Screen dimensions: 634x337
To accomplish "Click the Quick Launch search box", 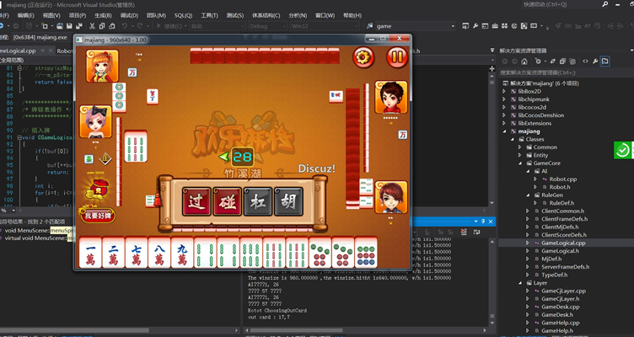I will 566,4.
